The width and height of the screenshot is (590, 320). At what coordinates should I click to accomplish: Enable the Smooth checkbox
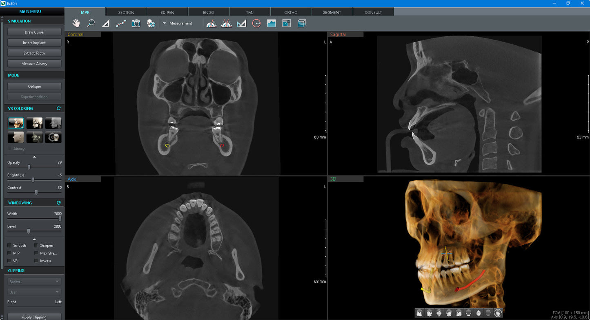(9, 245)
